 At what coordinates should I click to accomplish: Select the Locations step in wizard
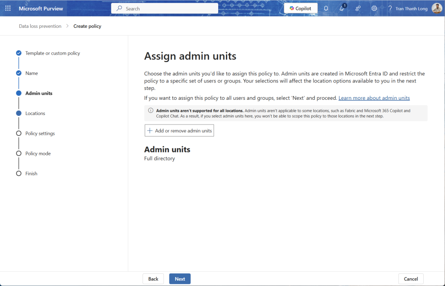pyautogui.click(x=35, y=113)
